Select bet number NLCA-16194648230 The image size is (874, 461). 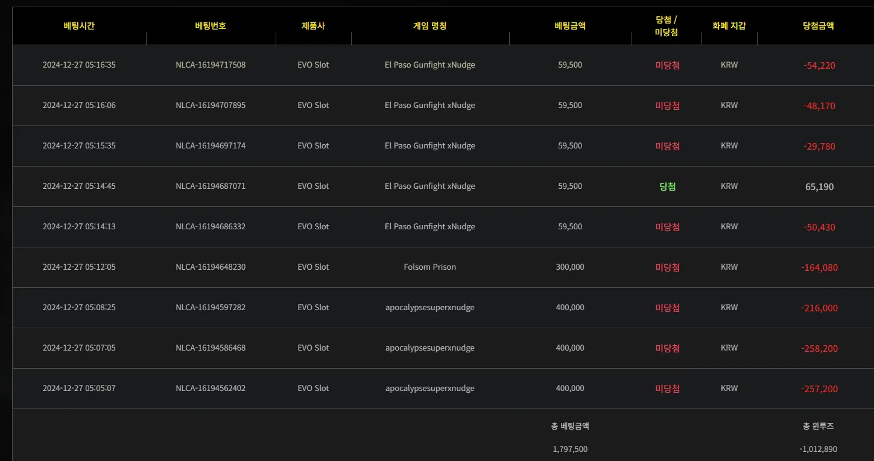(x=211, y=267)
